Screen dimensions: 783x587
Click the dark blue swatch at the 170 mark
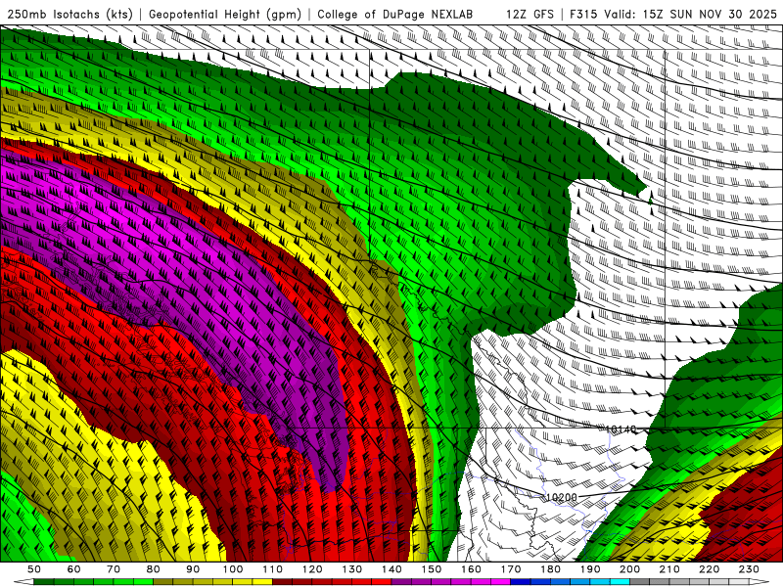(521, 582)
